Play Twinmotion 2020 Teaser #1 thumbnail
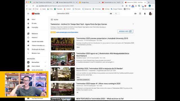Viewport: 180px width, 101px height. pyautogui.click(x=63, y=89)
